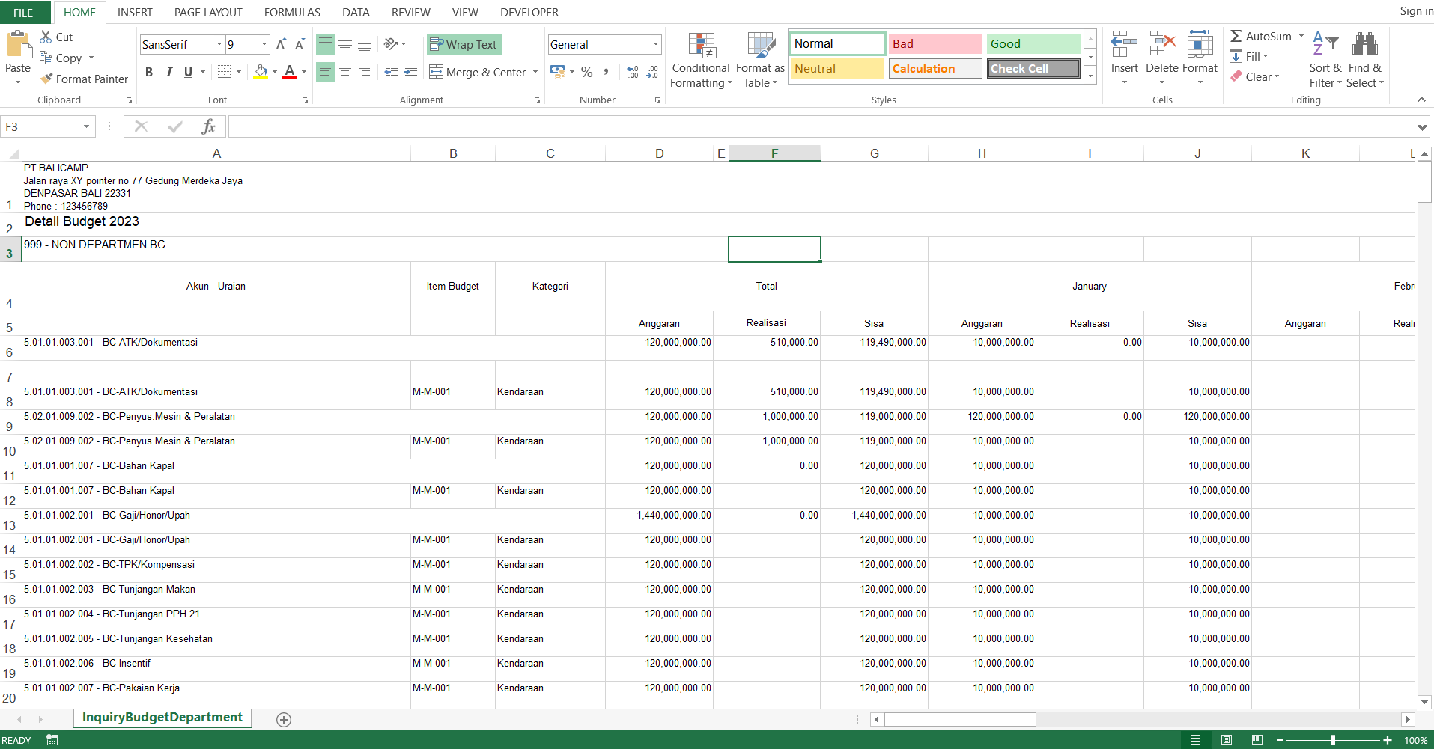
Task: Apply the Check Cell style
Action: pos(1033,68)
